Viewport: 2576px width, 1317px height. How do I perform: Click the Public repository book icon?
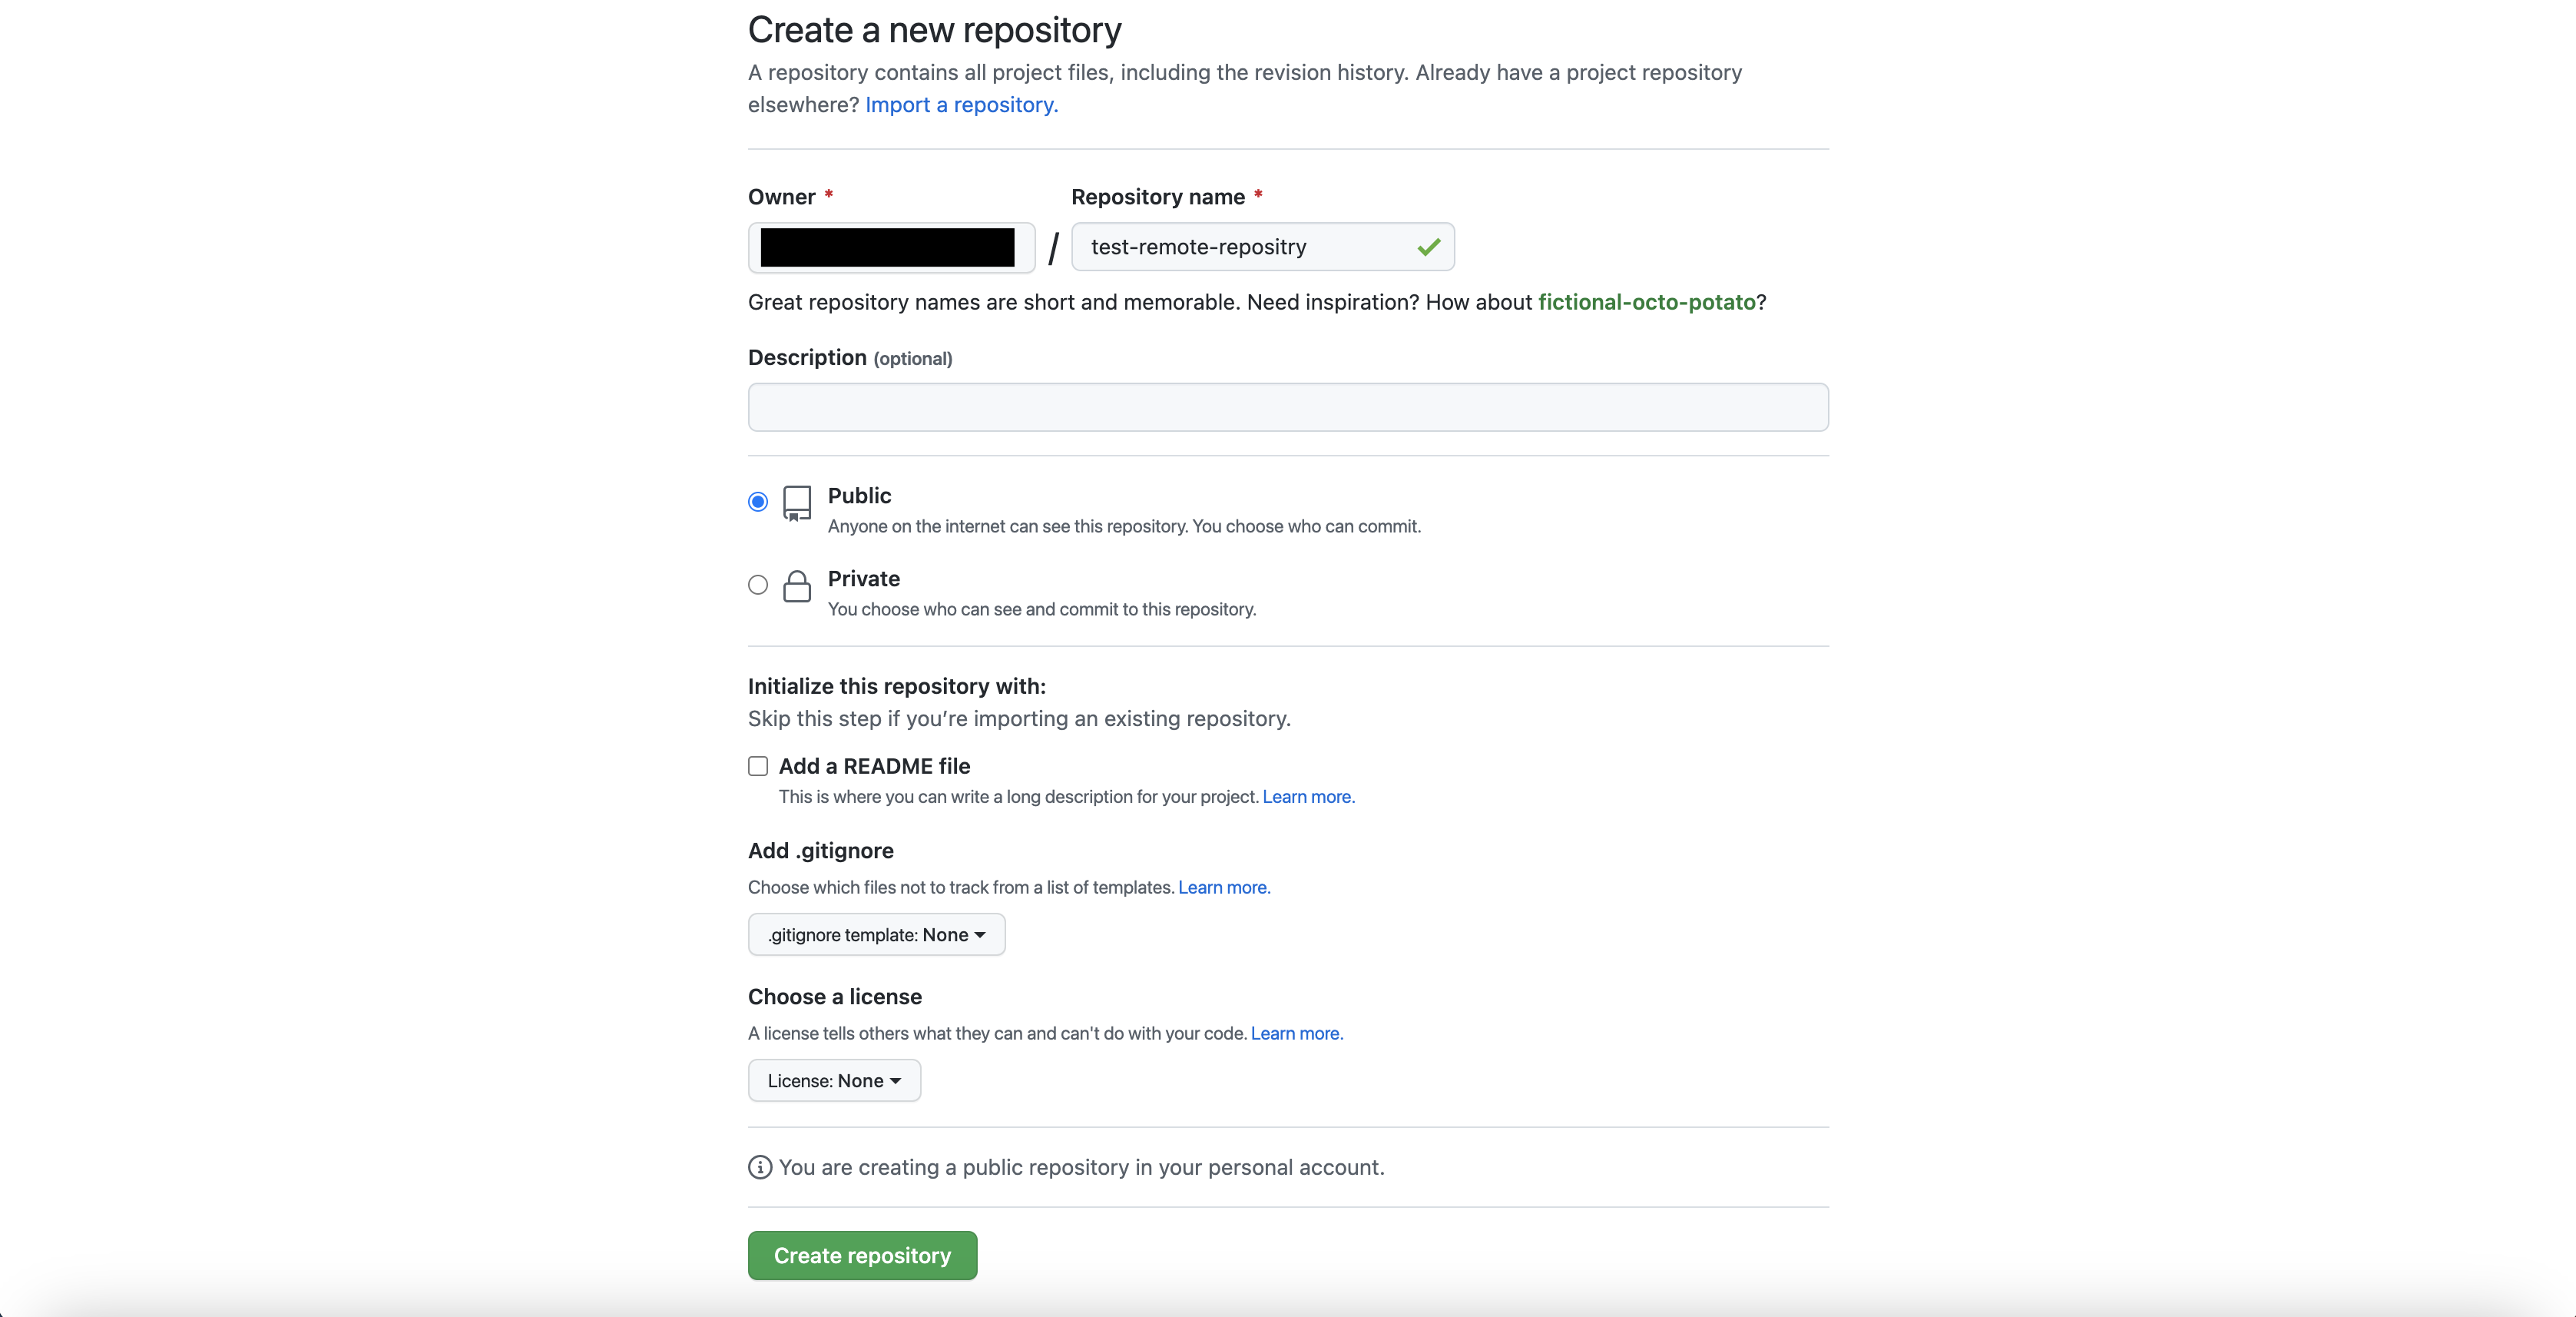tap(797, 503)
